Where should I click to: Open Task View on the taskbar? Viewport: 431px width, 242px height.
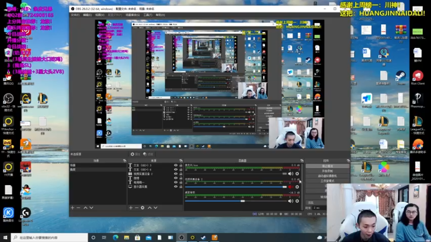[104, 237]
